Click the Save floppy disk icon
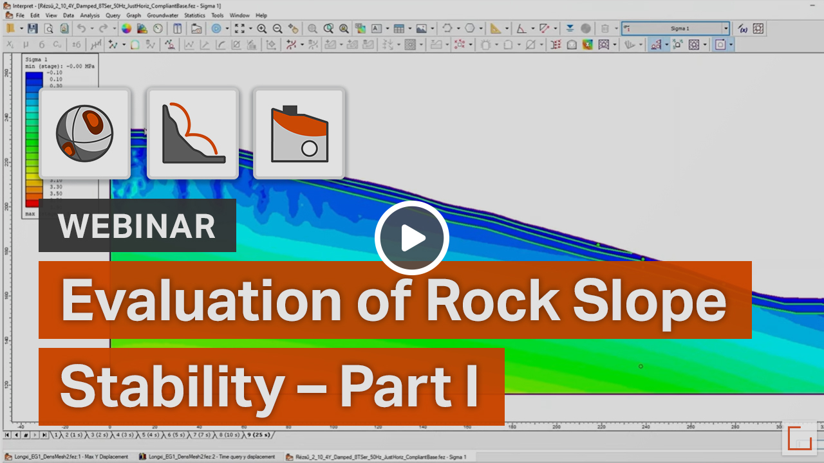Image resolution: width=824 pixels, height=463 pixels. [x=33, y=28]
